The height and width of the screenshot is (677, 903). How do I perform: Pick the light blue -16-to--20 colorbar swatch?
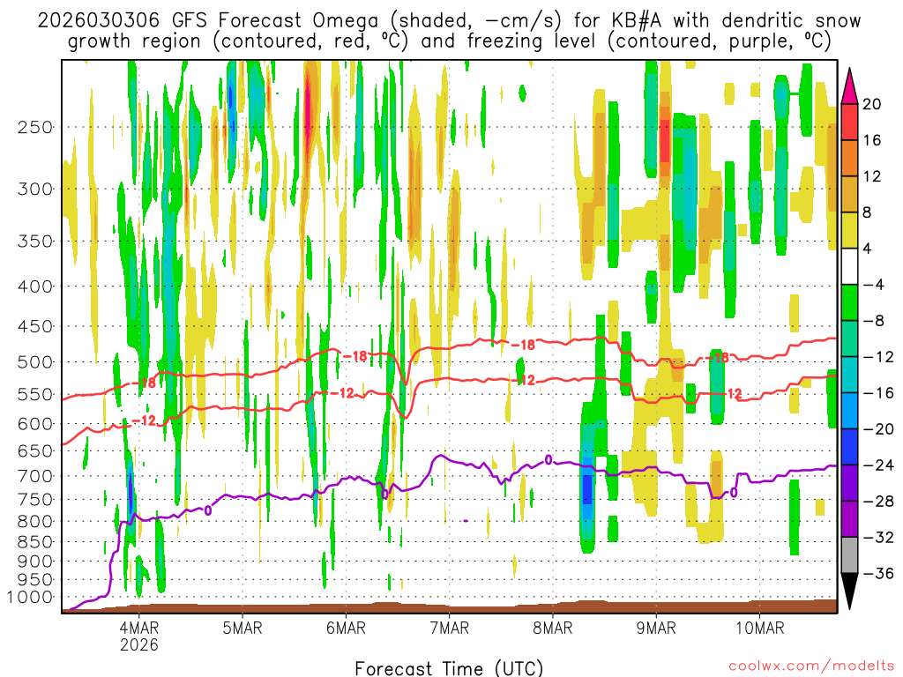[849, 411]
